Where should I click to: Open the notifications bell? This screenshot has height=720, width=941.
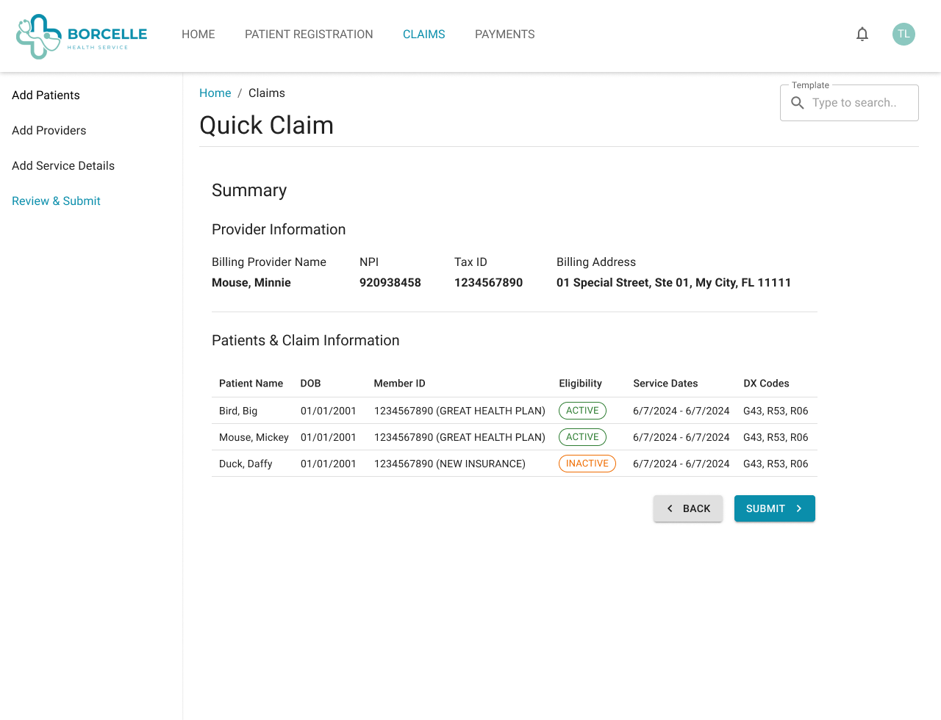point(862,35)
